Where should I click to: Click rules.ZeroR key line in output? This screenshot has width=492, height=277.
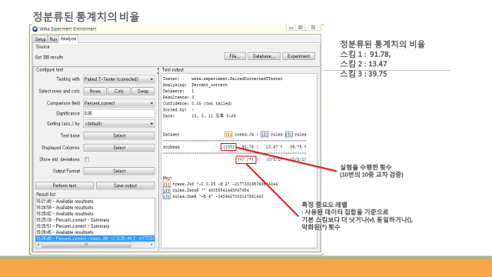206,190
